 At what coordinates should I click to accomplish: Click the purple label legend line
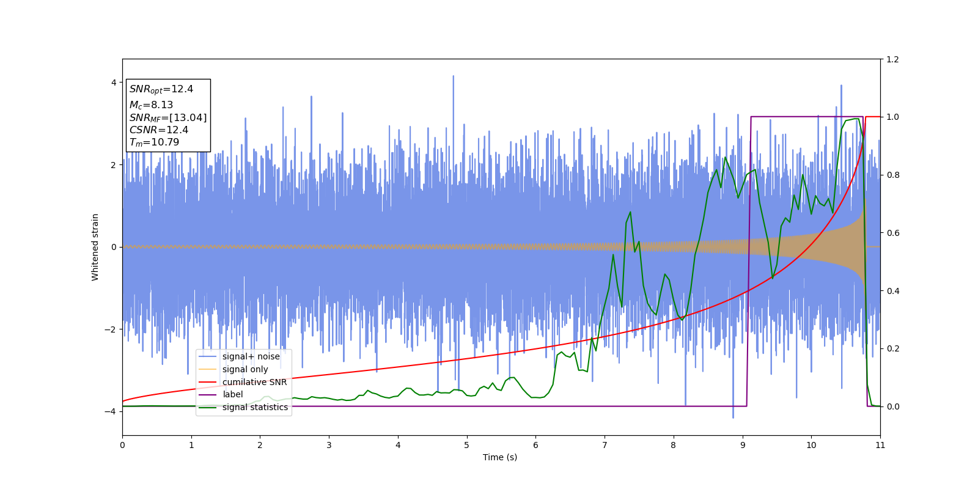pyautogui.click(x=208, y=395)
